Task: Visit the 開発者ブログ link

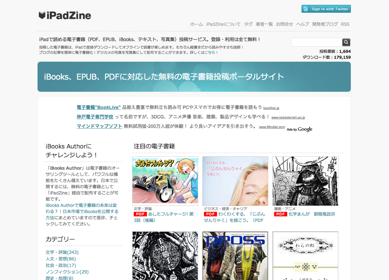Action: click(325, 24)
